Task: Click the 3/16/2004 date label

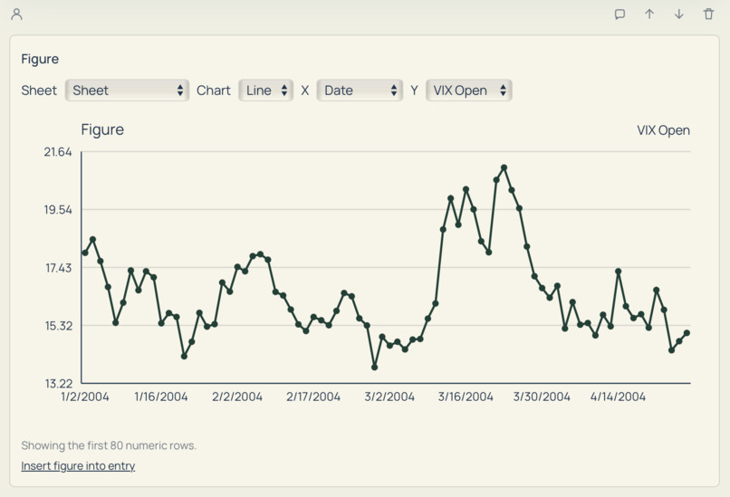Action: (x=466, y=397)
